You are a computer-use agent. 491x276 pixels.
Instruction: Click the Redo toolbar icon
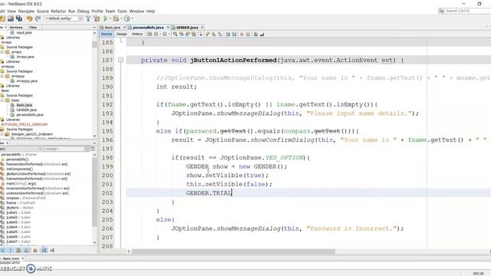pos(38,18)
